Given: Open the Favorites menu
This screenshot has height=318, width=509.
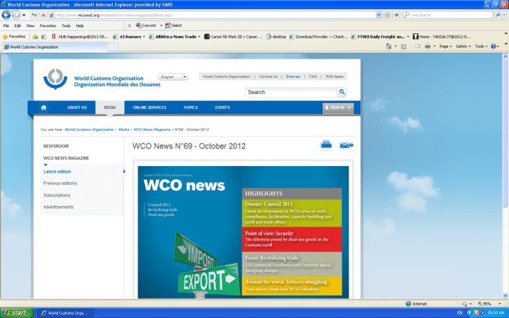Looking at the screenshot, I should pyautogui.click(x=47, y=26).
